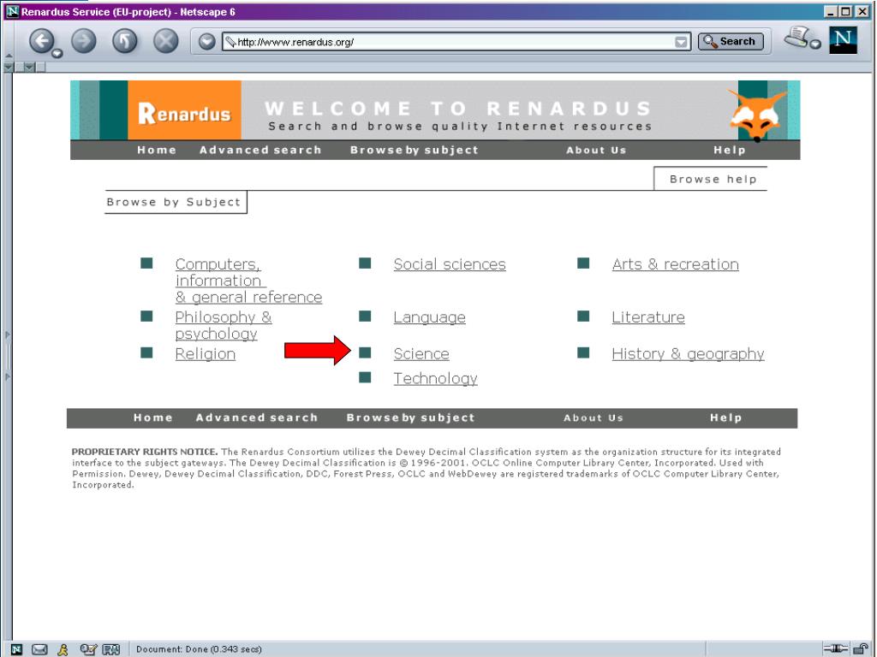The width and height of the screenshot is (877, 657).
Task: Open the Religion subject link
Action: [206, 353]
